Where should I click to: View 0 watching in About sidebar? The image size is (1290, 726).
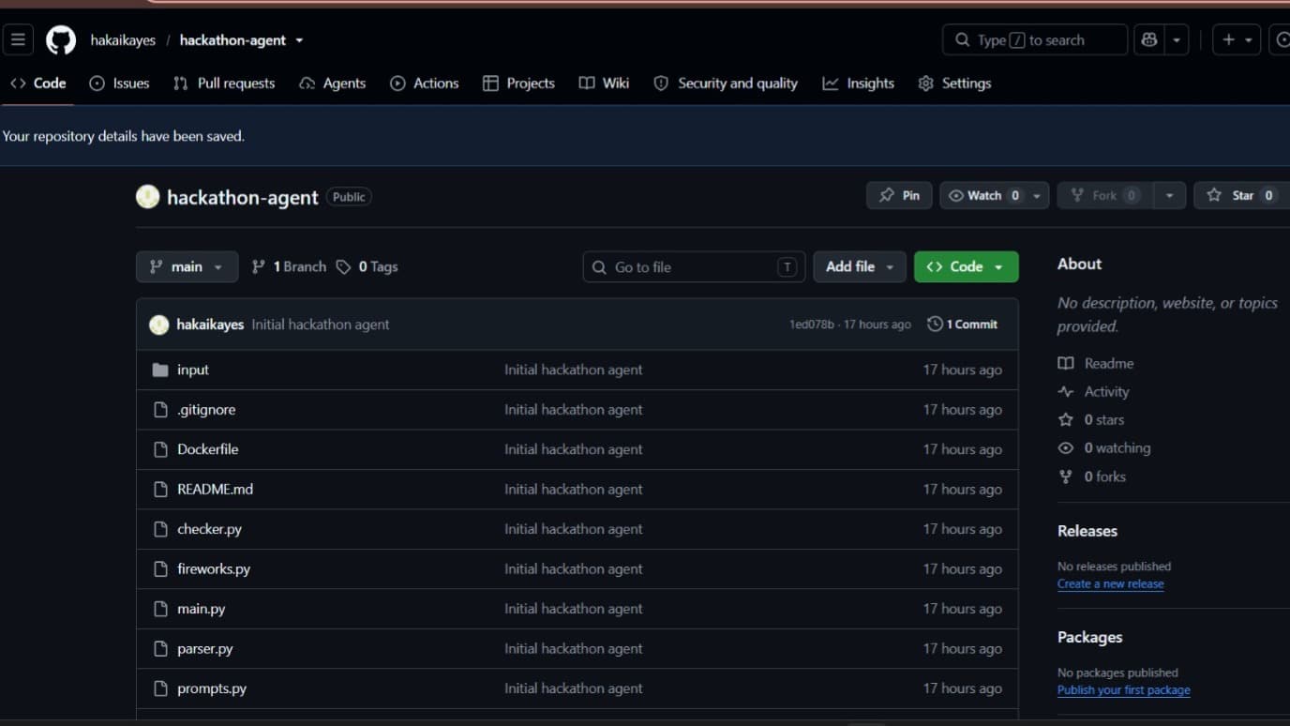click(x=1104, y=447)
